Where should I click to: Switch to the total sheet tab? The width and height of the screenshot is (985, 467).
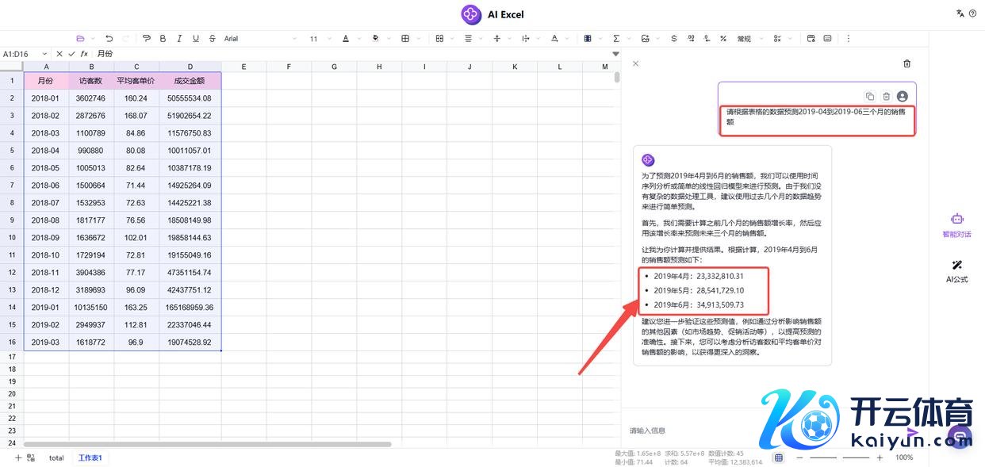[x=56, y=457]
